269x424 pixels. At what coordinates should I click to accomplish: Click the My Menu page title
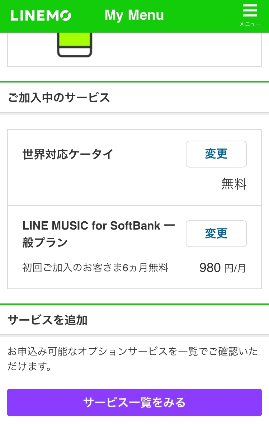tap(134, 15)
